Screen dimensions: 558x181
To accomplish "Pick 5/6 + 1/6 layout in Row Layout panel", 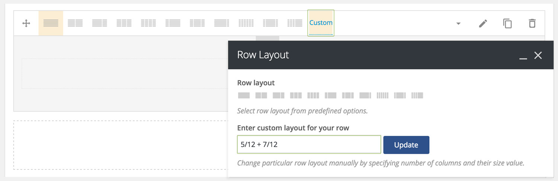I will [x=365, y=96].
